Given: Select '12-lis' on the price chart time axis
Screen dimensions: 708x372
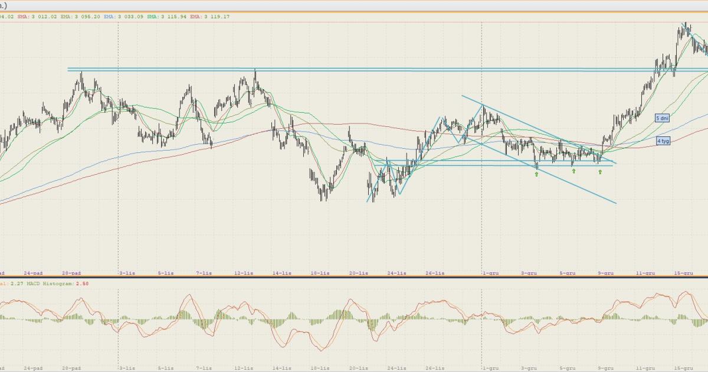Looking at the screenshot, I should click(243, 273).
